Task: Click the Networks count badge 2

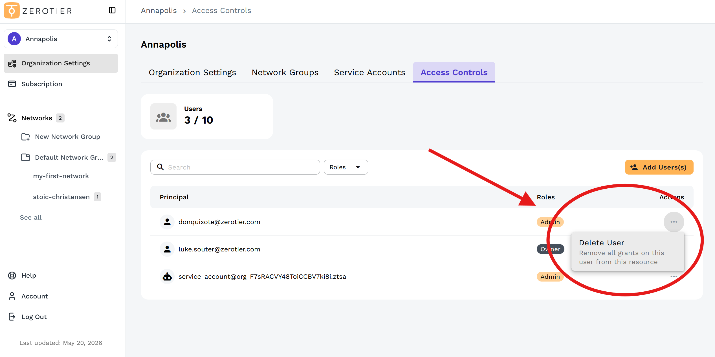Action: [x=60, y=118]
